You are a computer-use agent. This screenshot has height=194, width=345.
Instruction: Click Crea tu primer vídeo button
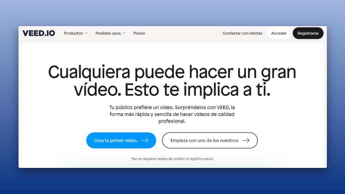[x=121, y=140]
